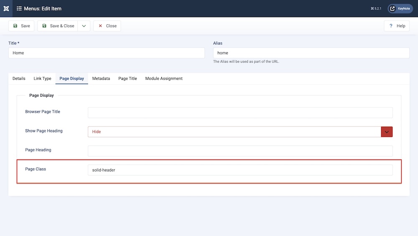Close the menu item editor
This screenshot has height=236, width=418.
point(107,26)
